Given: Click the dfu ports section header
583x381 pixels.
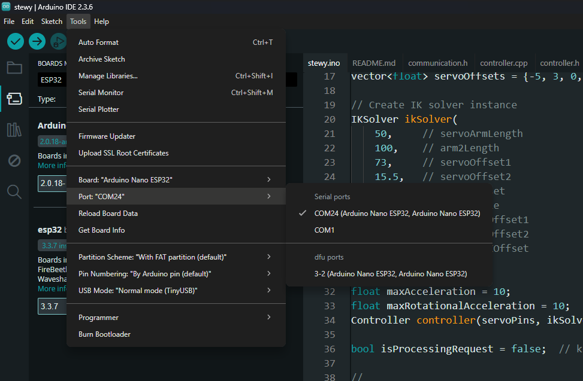Looking at the screenshot, I should click(x=329, y=257).
